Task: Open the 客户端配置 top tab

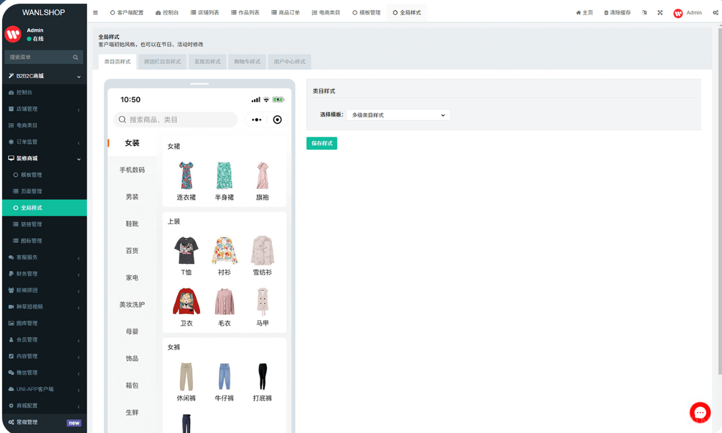Action: (127, 13)
